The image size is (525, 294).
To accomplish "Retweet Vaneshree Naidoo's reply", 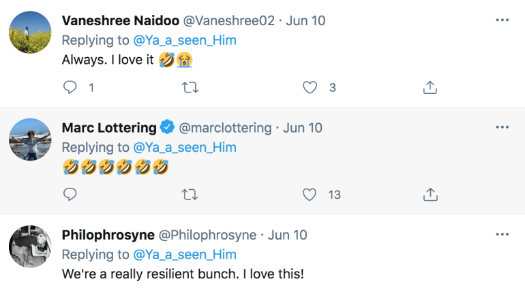I will pyautogui.click(x=190, y=88).
